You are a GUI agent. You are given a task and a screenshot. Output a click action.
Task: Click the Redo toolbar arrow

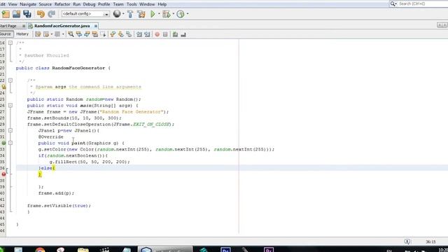[x=51, y=14]
